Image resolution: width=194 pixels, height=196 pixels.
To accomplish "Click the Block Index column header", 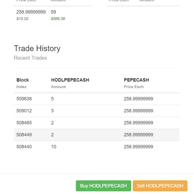I will pos(23,83).
